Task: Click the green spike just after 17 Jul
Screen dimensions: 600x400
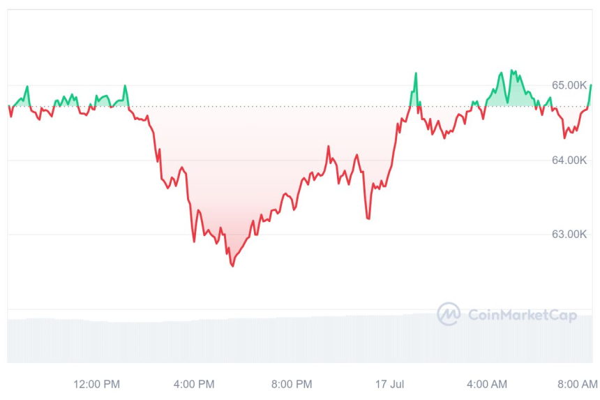Action: pyautogui.click(x=416, y=73)
